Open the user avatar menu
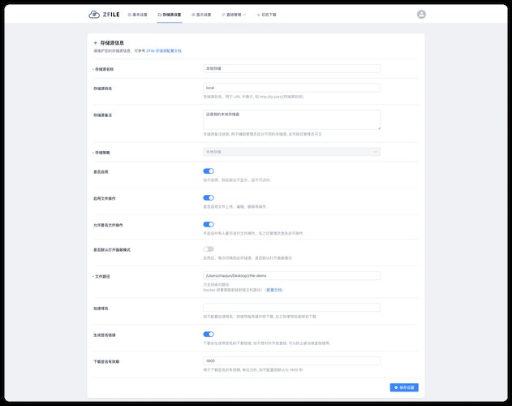Screen dimensions: 512x406 421,15
